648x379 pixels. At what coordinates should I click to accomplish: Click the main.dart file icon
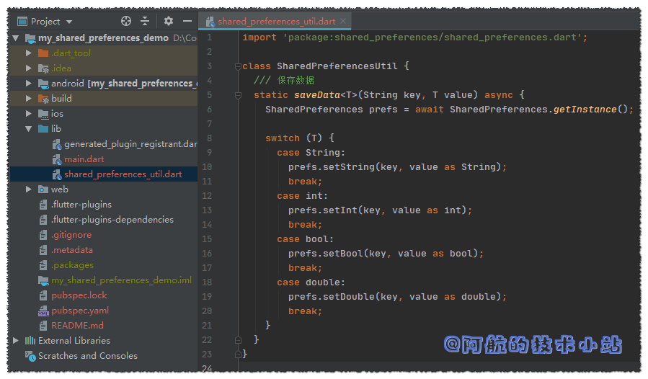tap(57, 159)
